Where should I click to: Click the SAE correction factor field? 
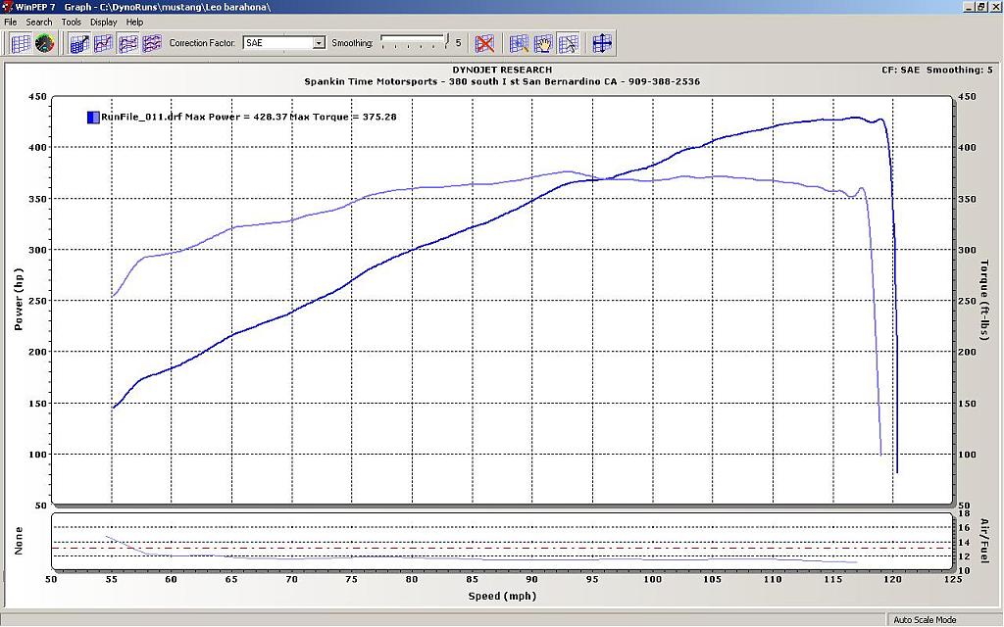(x=276, y=43)
